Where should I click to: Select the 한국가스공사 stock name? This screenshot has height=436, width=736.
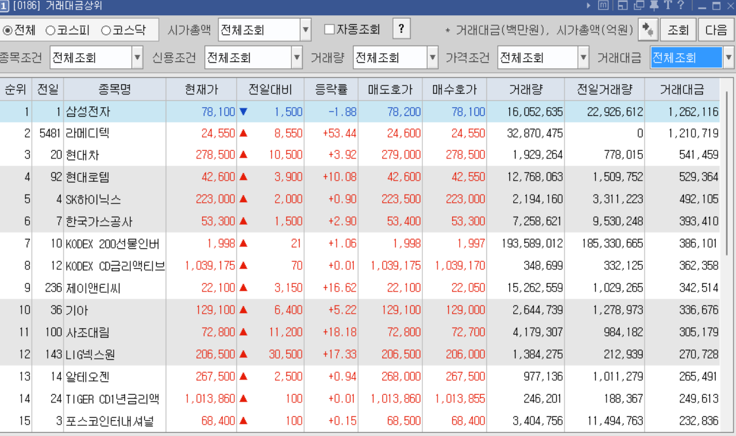point(99,222)
